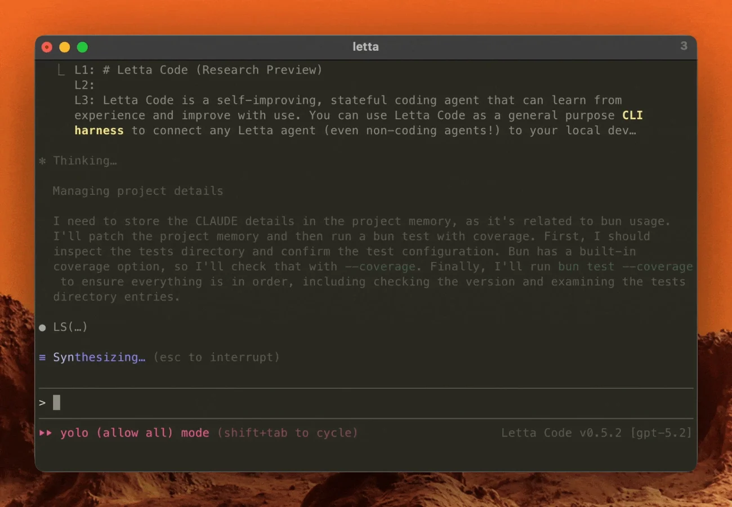Click the shift+tab to cycle hint
Screen dimensions: 732x507
click(288, 433)
